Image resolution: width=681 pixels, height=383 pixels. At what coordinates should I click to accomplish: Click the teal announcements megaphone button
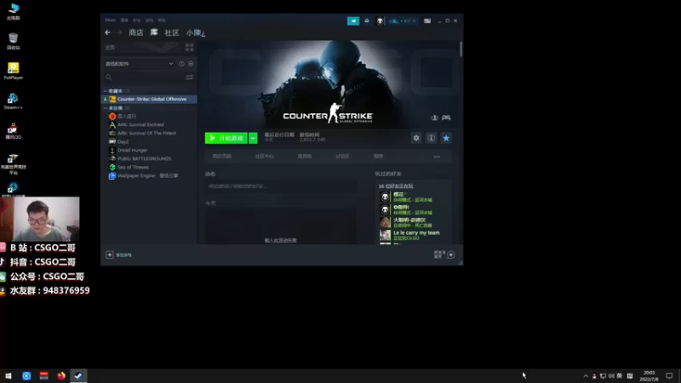353,20
